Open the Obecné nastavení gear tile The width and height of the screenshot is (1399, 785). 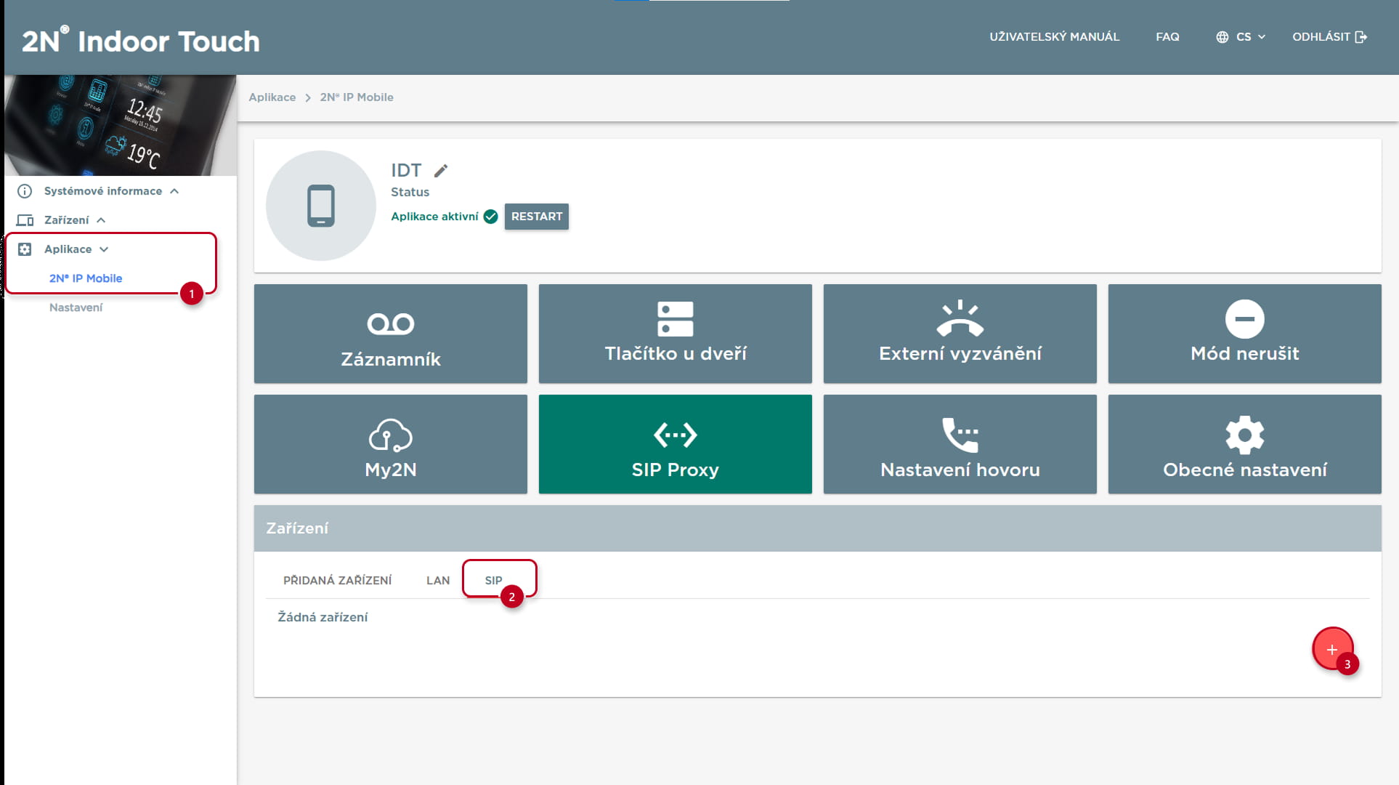tap(1245, 444)
